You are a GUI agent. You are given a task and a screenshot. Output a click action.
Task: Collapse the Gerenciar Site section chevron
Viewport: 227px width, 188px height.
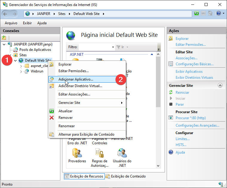[220, 85]
